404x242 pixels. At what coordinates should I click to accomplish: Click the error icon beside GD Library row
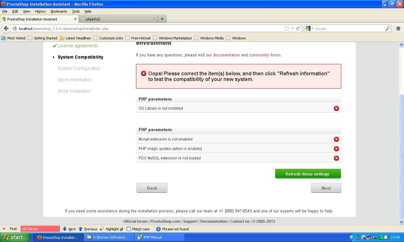(336, 108)
